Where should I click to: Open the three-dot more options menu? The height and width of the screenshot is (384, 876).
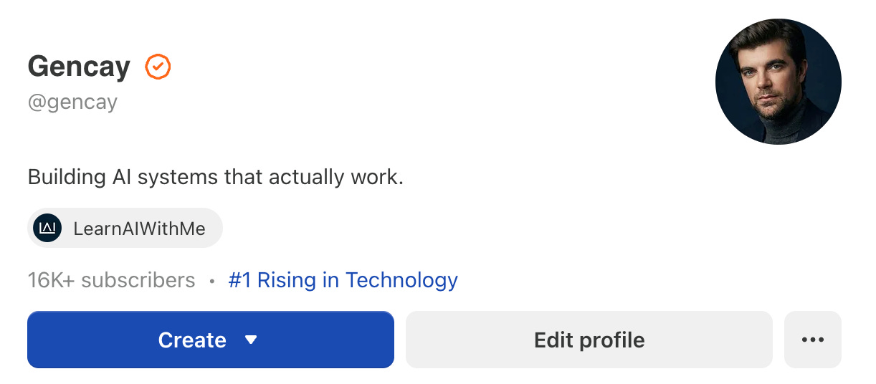point(813,340)
